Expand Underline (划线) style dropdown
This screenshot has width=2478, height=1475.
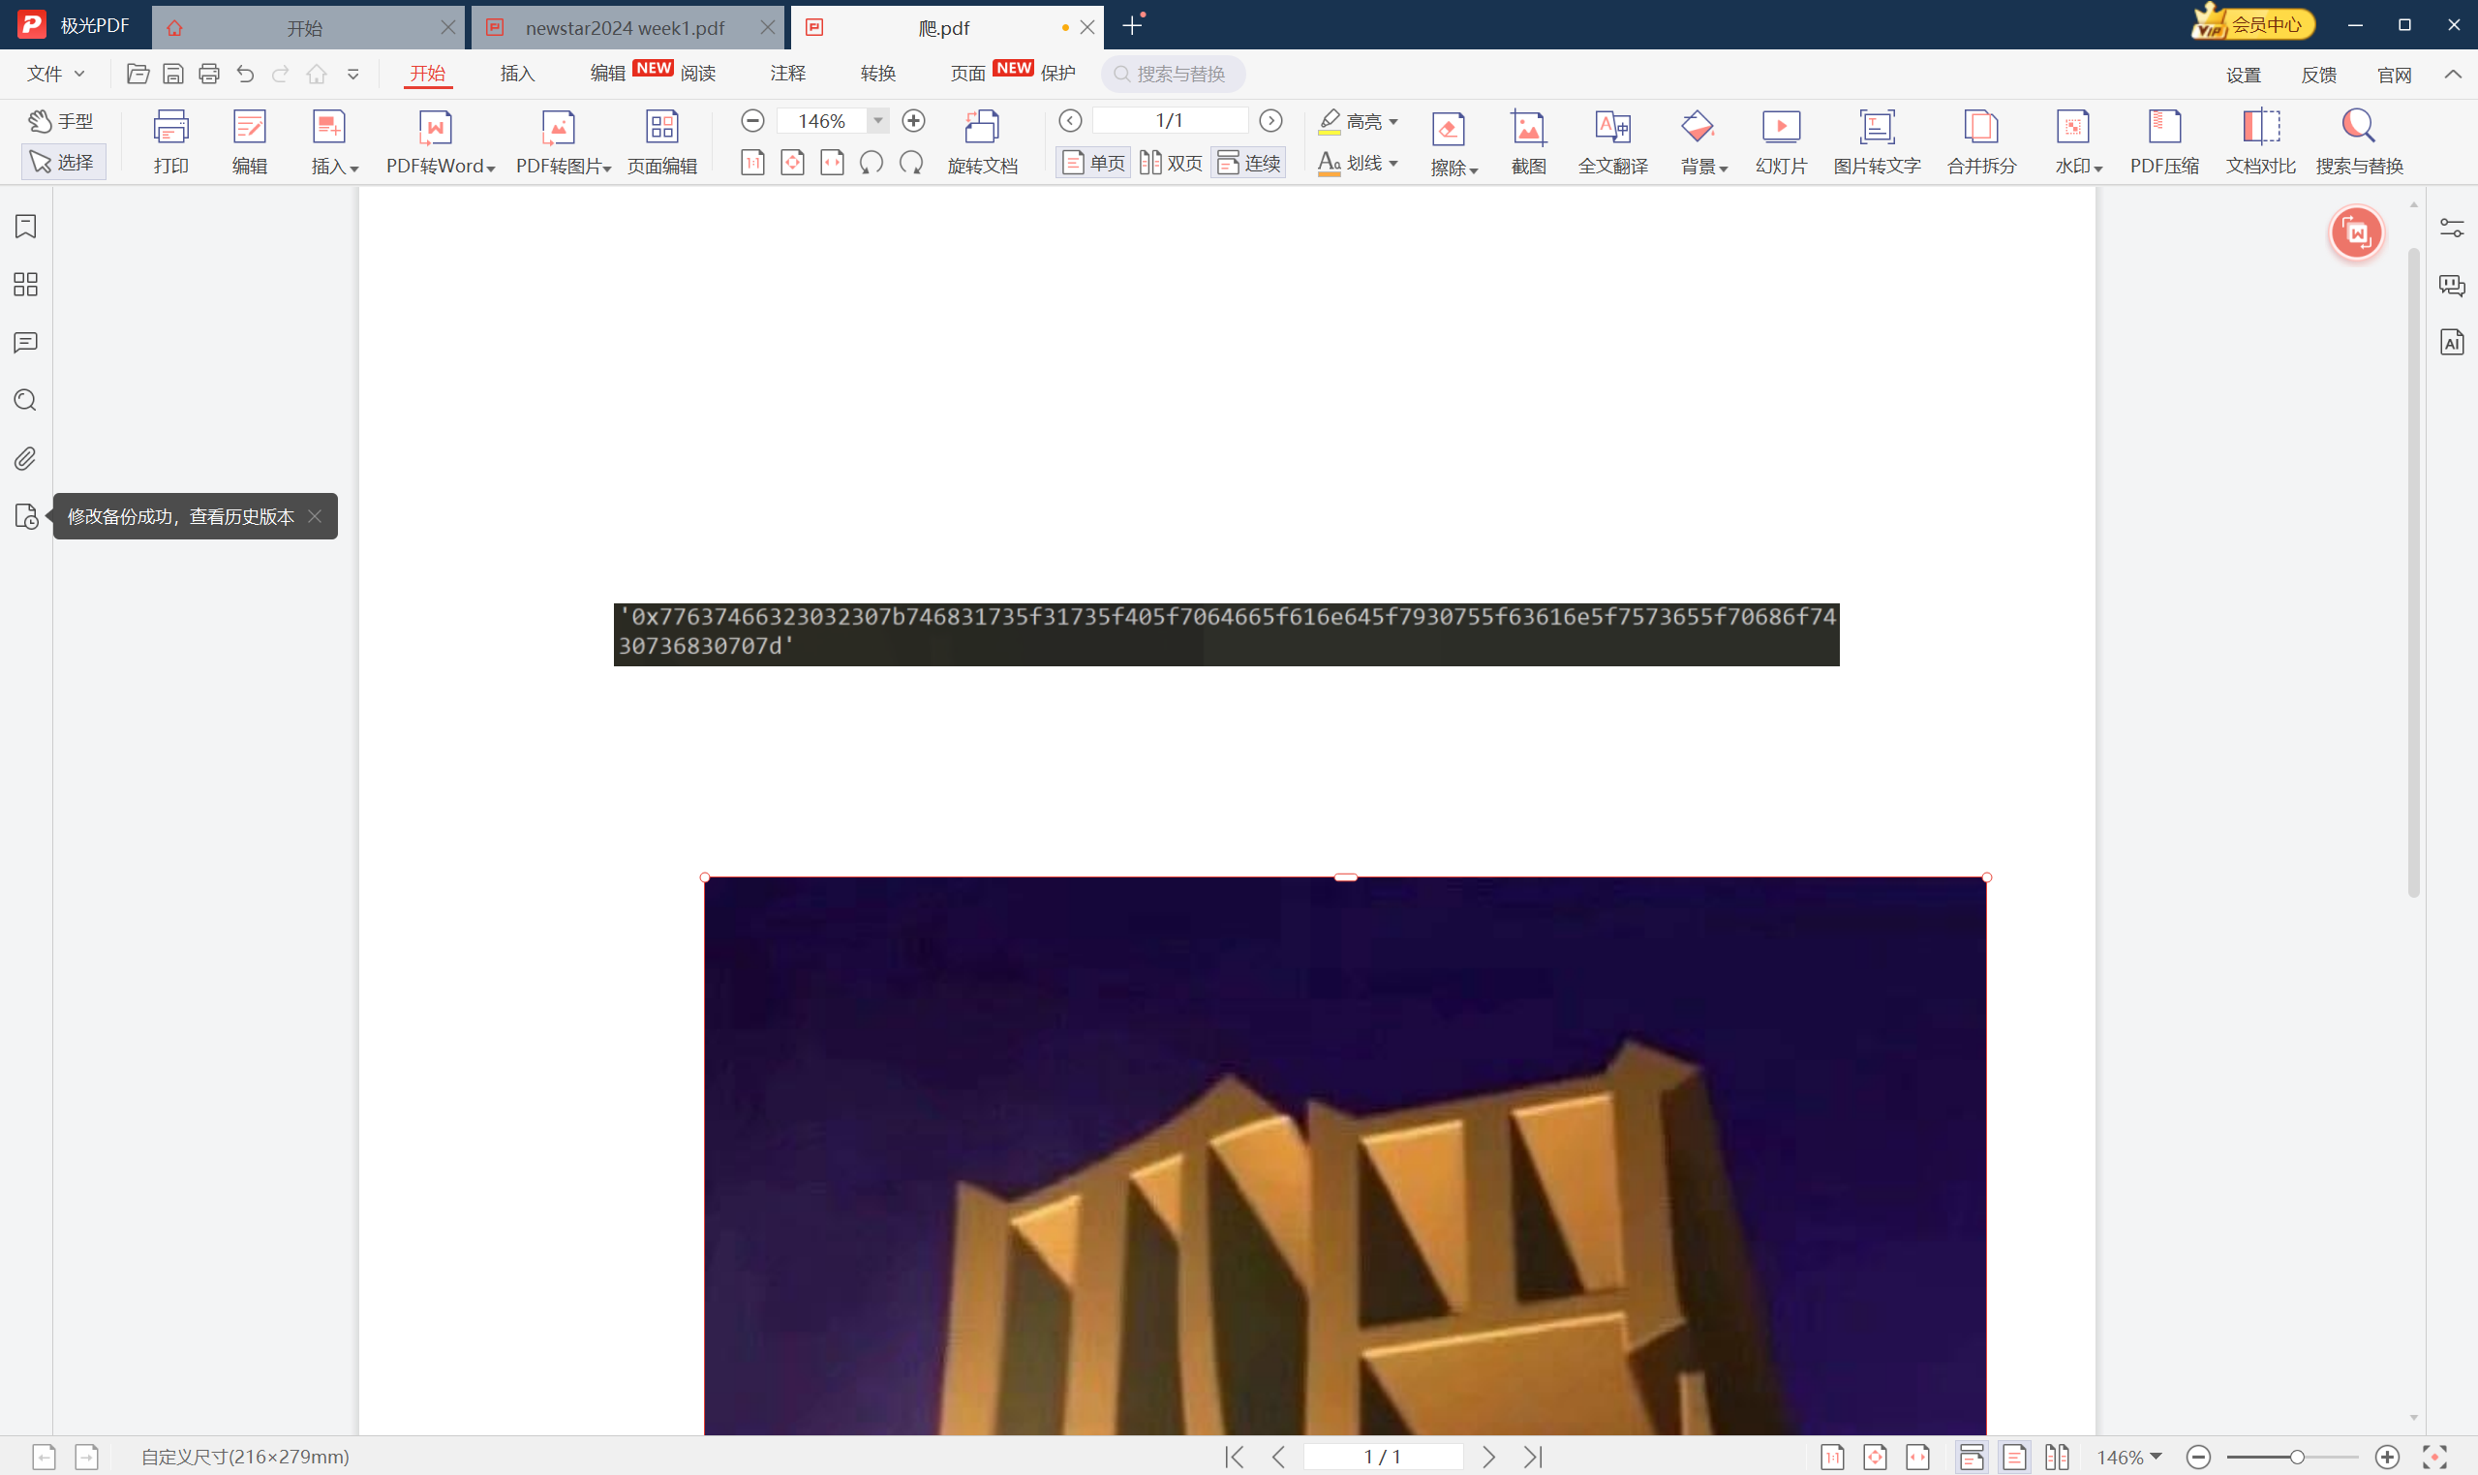(1393, 163)
